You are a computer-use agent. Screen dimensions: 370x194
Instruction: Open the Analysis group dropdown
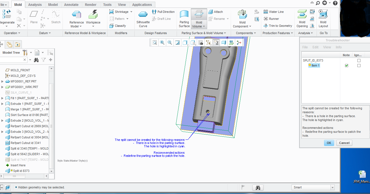pos(306,33)
